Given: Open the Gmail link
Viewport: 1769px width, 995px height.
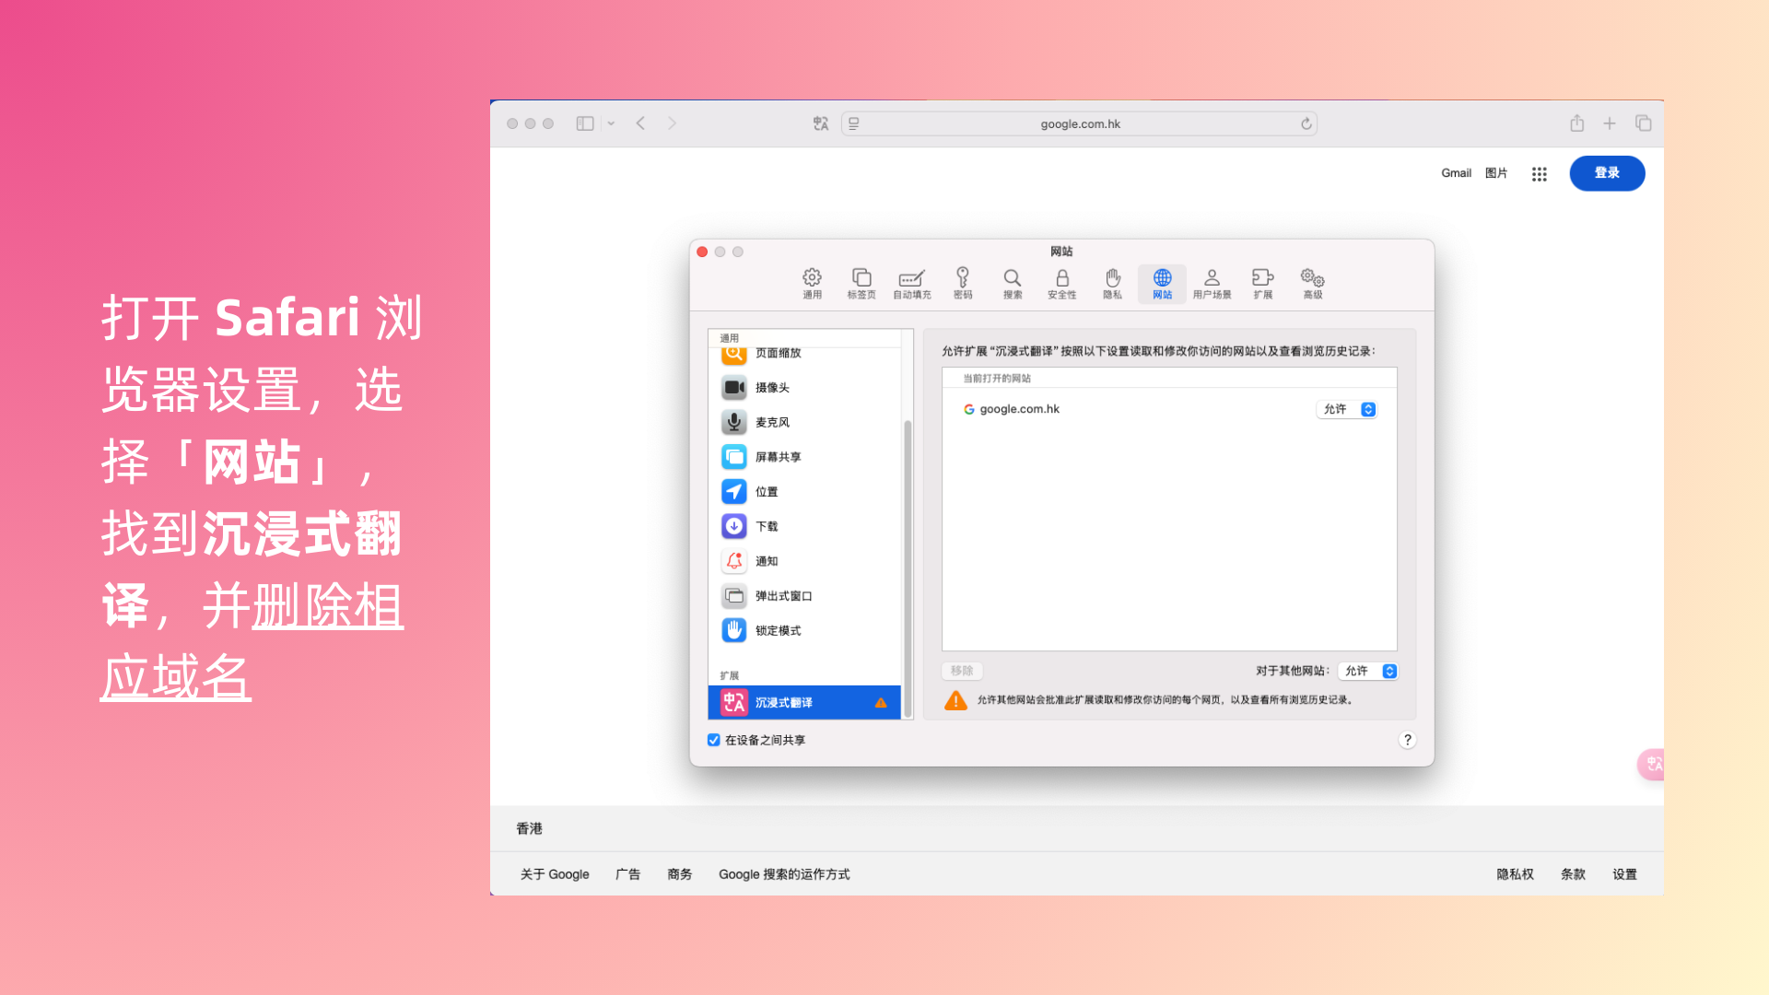Looking at the screenshot, I should (1456, 173).
